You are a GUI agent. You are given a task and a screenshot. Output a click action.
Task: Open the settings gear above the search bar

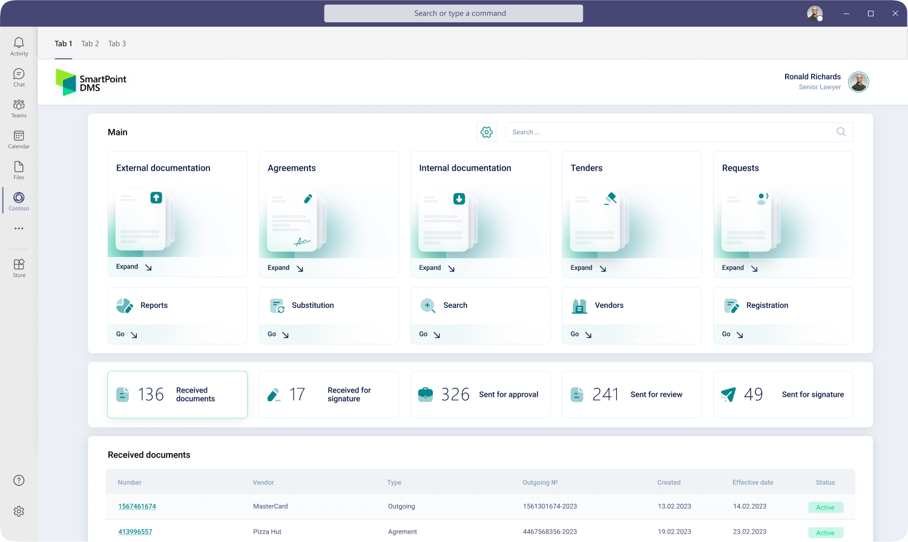487,132
